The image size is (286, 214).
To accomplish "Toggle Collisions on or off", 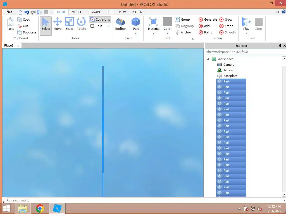I will pyautogui.click(x=100, y=20).
